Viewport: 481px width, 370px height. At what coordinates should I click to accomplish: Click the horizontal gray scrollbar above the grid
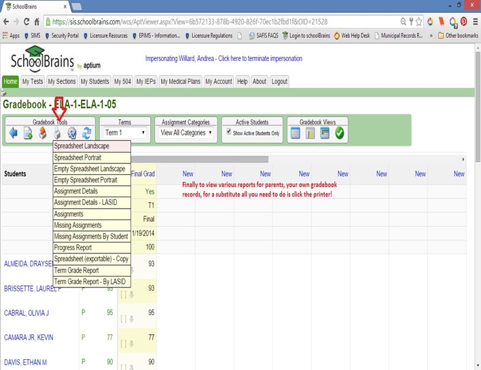pyautogui.click(x=199, y=159)
